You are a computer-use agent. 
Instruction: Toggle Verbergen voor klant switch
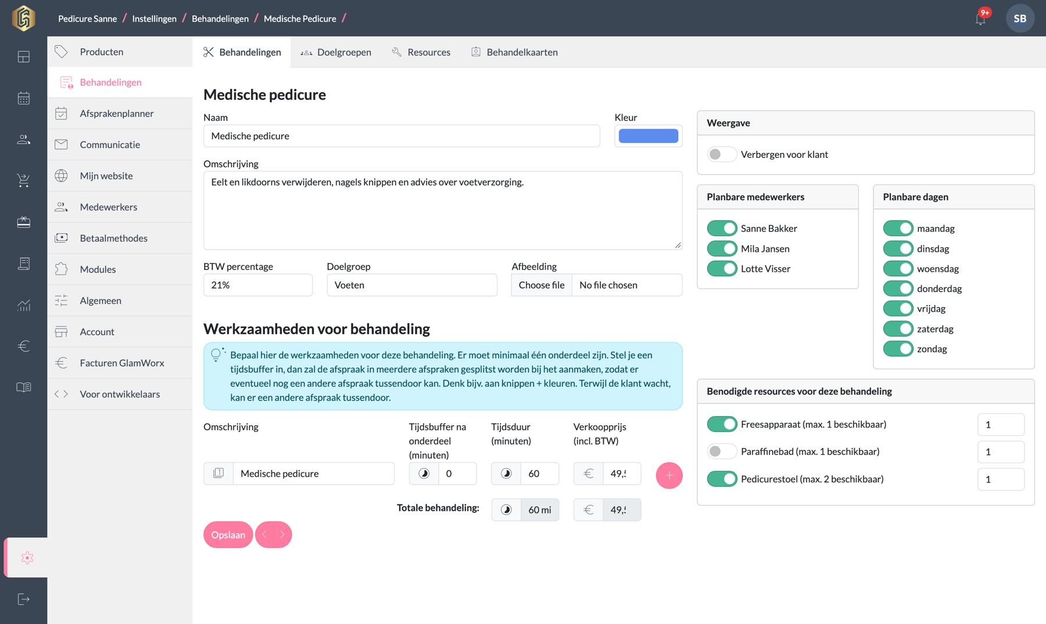coord(721,154)
